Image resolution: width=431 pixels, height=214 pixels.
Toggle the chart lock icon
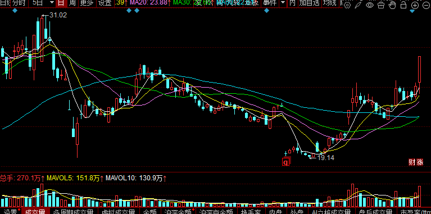tap(403, 4)
